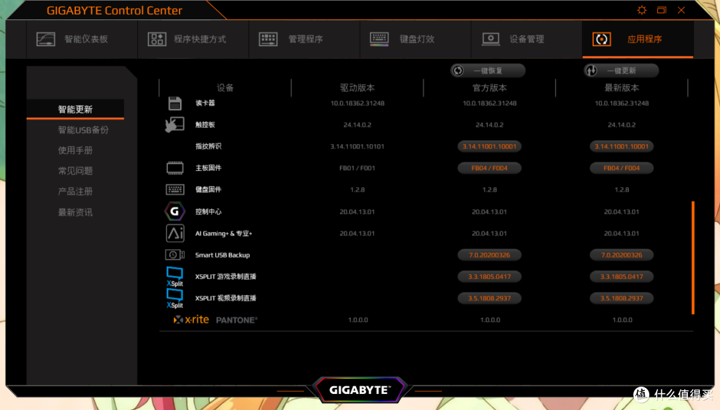Open the 设备管理 tab
Screen dimensions: 720x410
point(526,39)
